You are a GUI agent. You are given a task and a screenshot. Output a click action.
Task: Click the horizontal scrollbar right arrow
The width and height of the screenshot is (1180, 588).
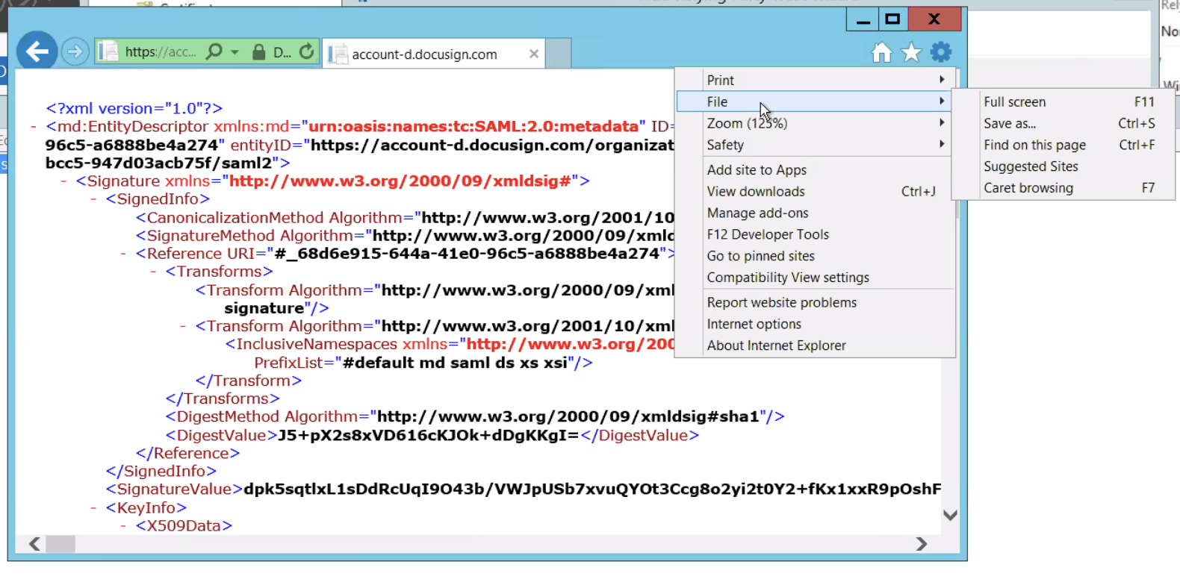pyautogui.click(x=922, y=544)
